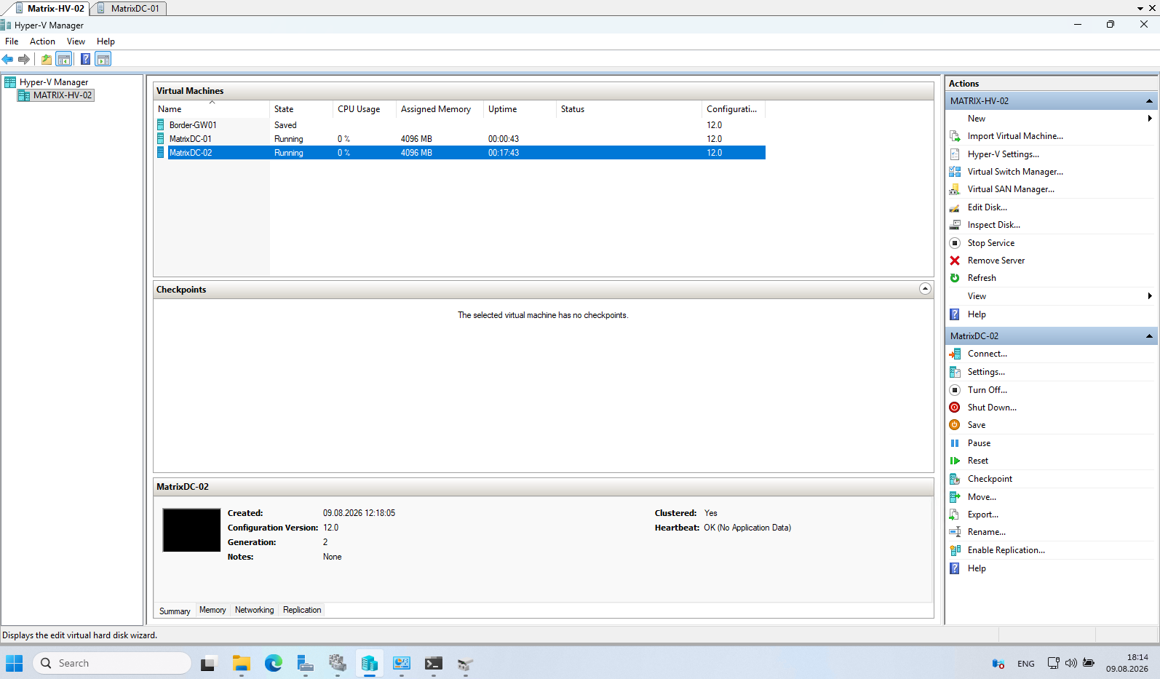Click the Pause icon
Viewport: 1160px width, 679px height.
955,443
